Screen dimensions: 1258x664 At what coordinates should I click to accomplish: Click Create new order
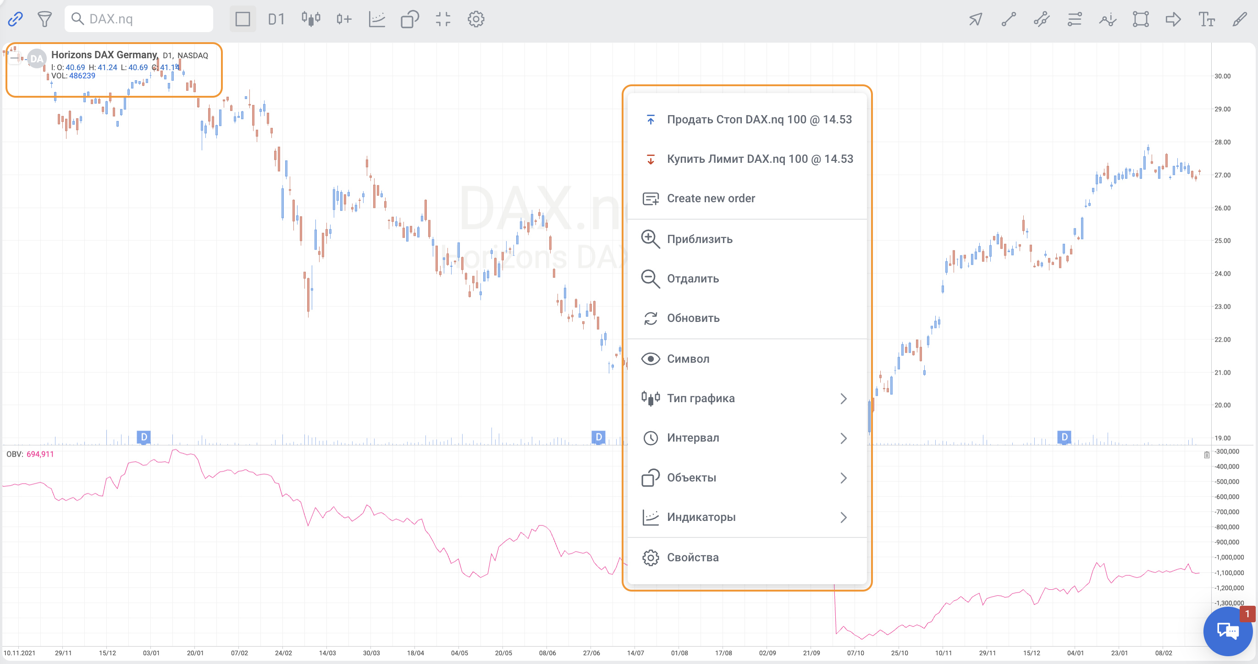pos(711,199)
